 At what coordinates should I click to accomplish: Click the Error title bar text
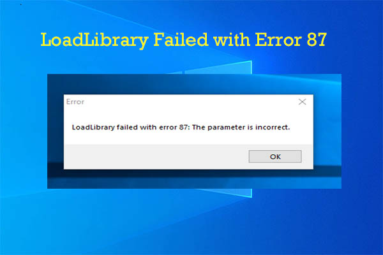pyautogui.click(x=75, y=102)
